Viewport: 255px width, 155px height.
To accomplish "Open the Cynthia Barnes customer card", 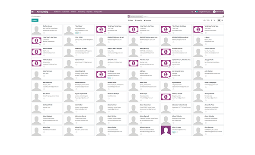I will point(47,29).
